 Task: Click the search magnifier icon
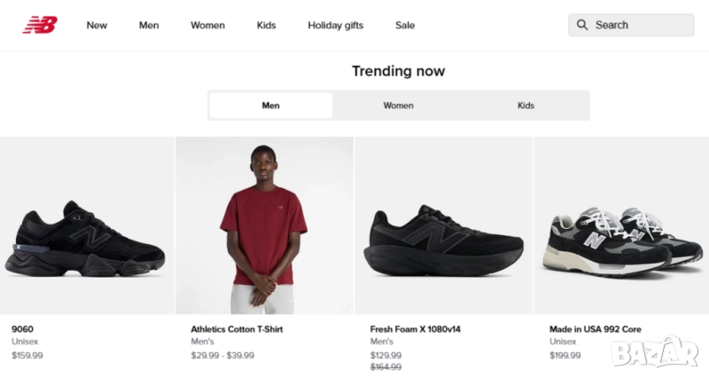(582, 25)
